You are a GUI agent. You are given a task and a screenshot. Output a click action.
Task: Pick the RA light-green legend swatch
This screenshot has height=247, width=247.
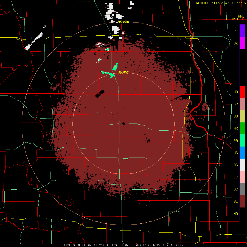(x=242, y=141)
